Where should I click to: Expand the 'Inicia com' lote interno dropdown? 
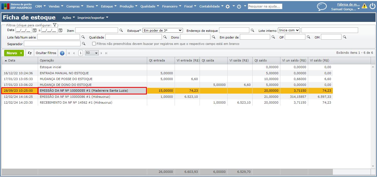point(289,30)
